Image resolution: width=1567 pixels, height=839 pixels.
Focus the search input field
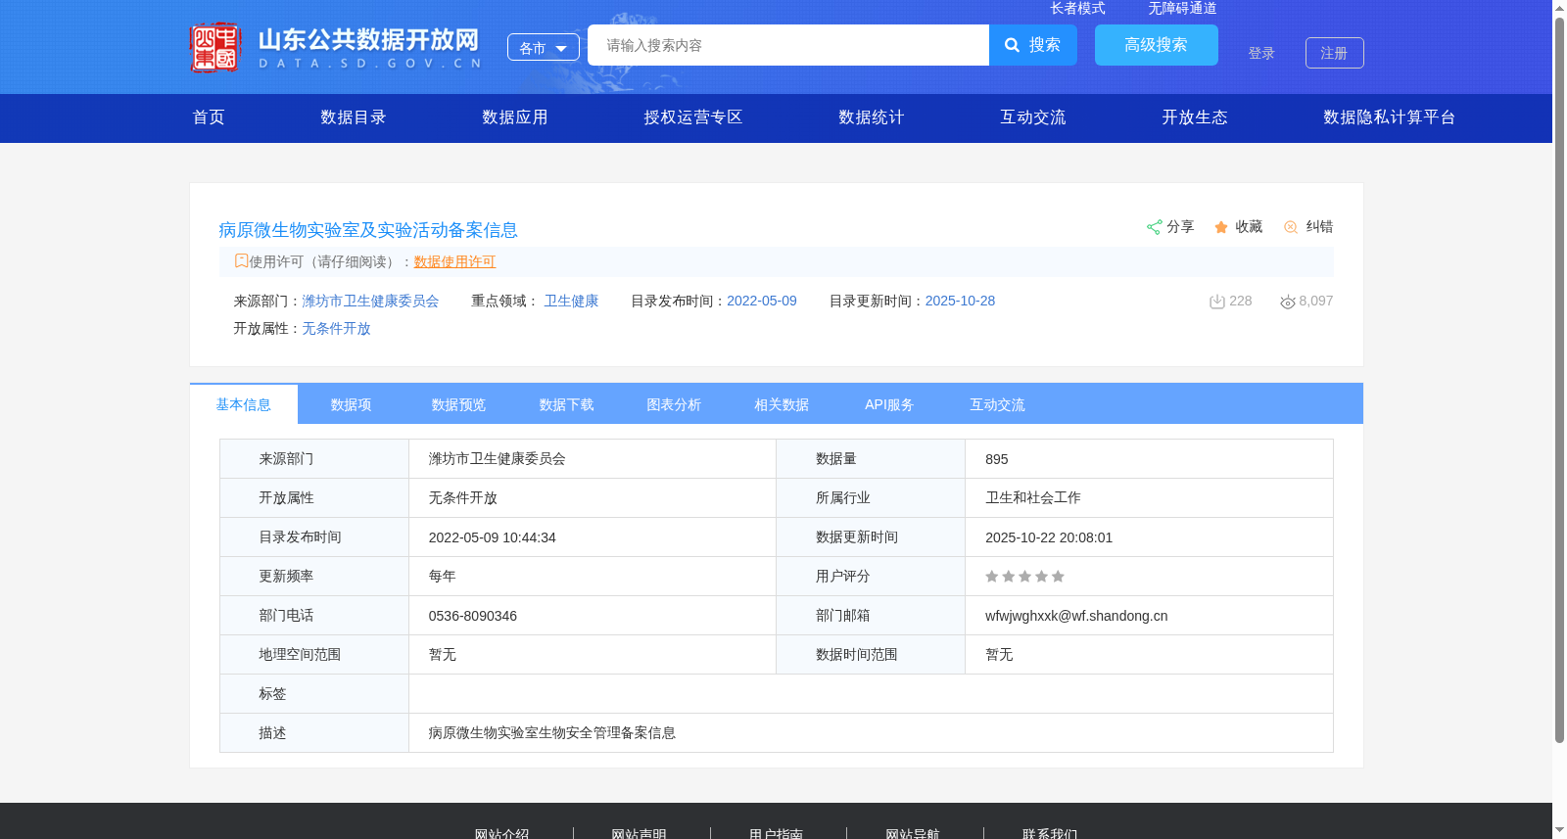788,45
